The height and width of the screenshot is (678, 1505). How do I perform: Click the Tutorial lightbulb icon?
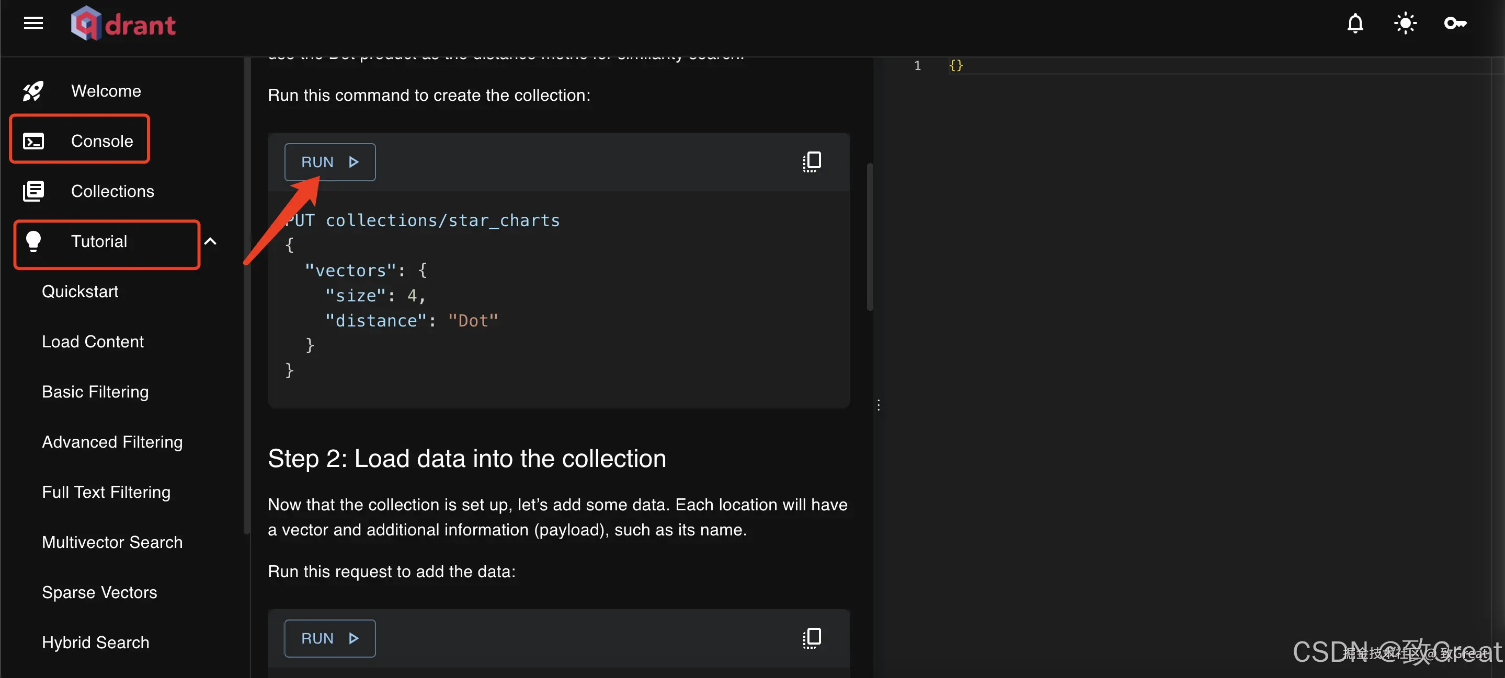[x=33, y=241]
